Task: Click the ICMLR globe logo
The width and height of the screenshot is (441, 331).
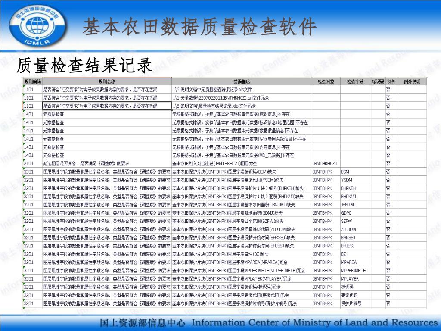Action: pyautogui.click(x=37, y=26)
